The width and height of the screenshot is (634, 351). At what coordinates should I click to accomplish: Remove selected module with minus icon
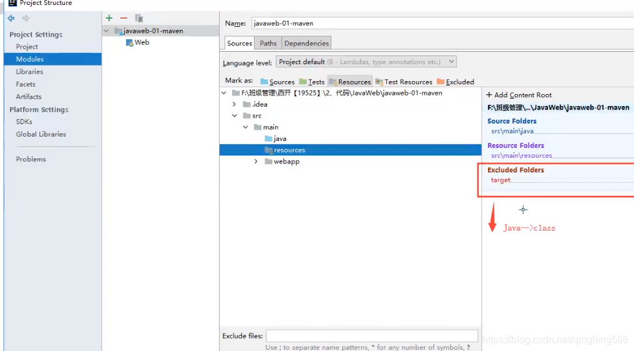(x=124, y=18)
